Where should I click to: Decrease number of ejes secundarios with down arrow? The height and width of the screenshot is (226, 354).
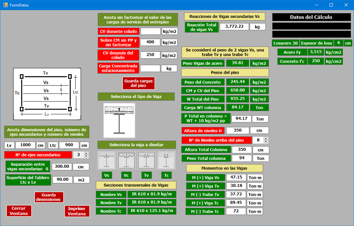point(86,156)
